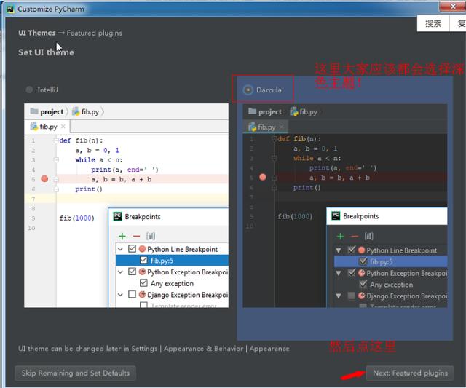The height and width of the screenshot is (388, 466).
Task: Collapse Python Exception Breakpoint, light preview
Action: point(120,272)
